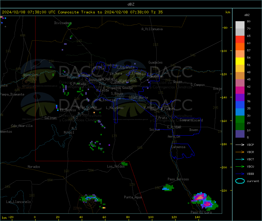Click the Paso_El_Loro place label
Image resolution: width=262 pixels, height=221 pixels.
pos(201,212)
